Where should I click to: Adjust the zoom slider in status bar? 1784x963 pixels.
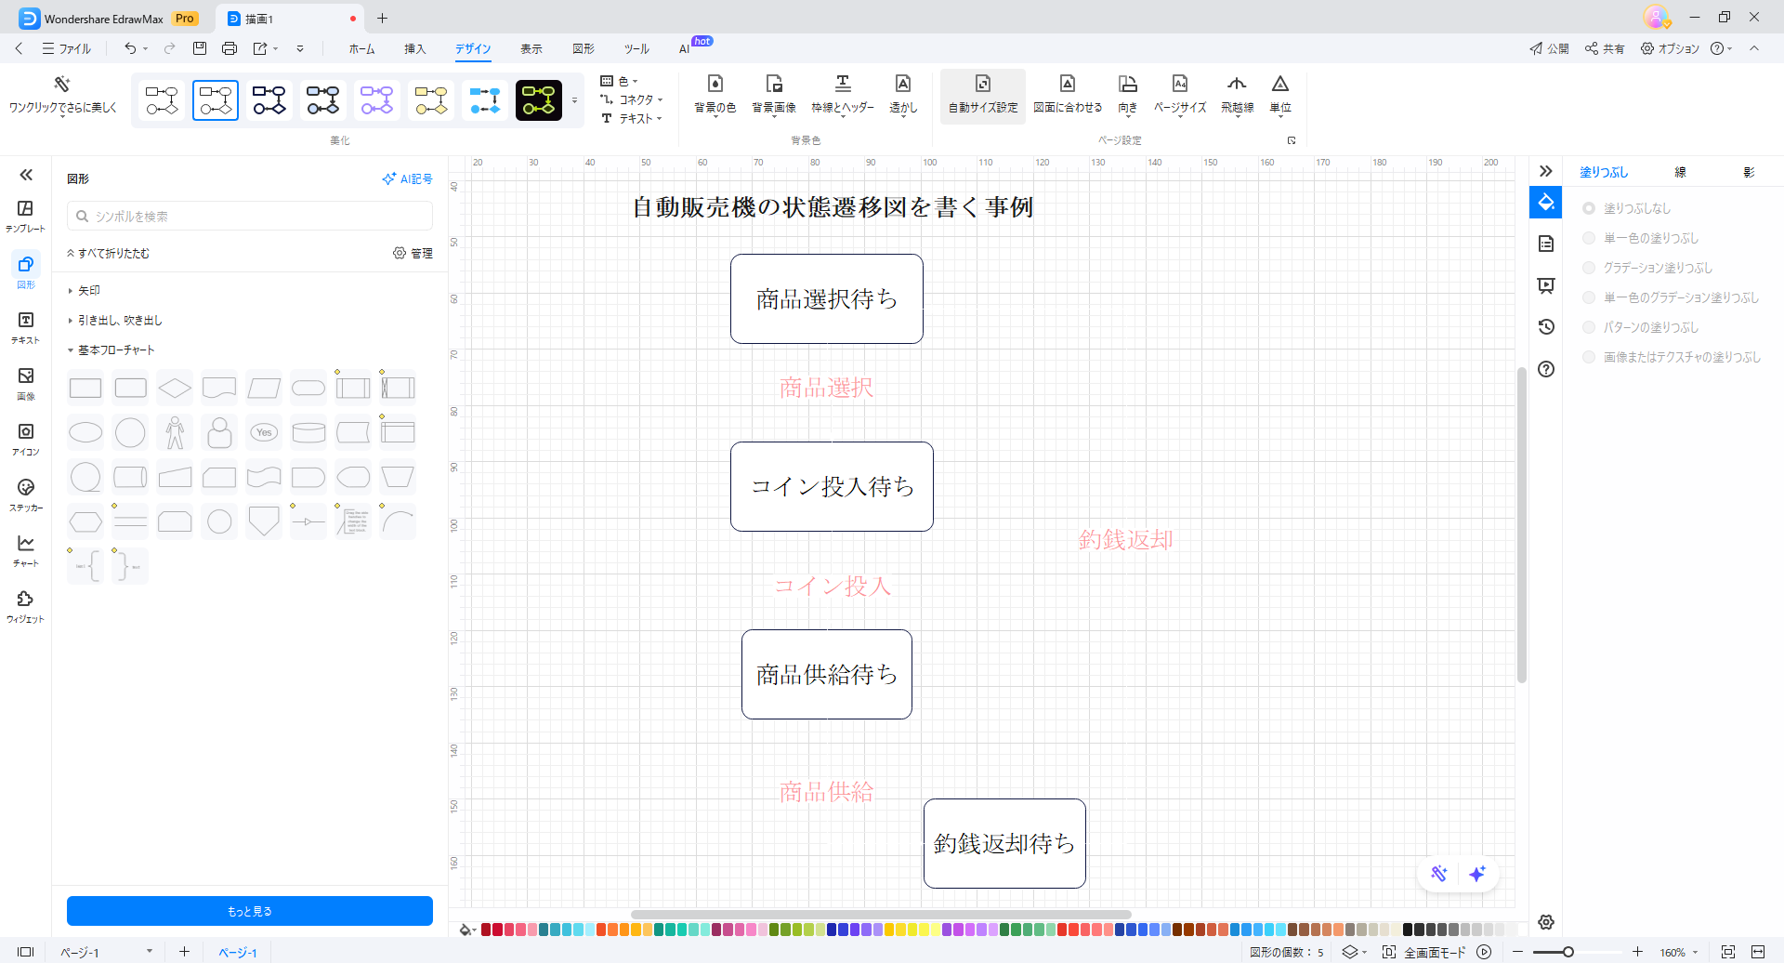coord(1568,952)
